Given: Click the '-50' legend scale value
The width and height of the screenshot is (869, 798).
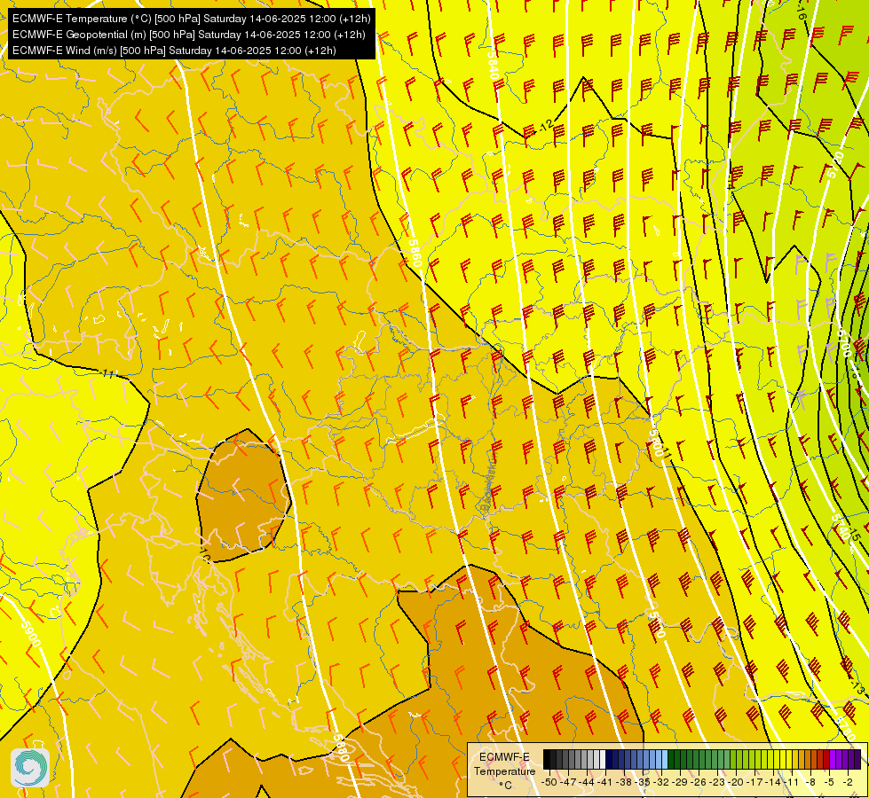Looking at the screenshot, I should click(x=549, y=782).
